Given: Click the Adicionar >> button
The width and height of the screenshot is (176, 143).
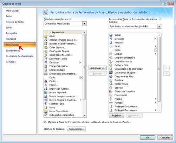Looking at the screenshot, I should 98,68.
